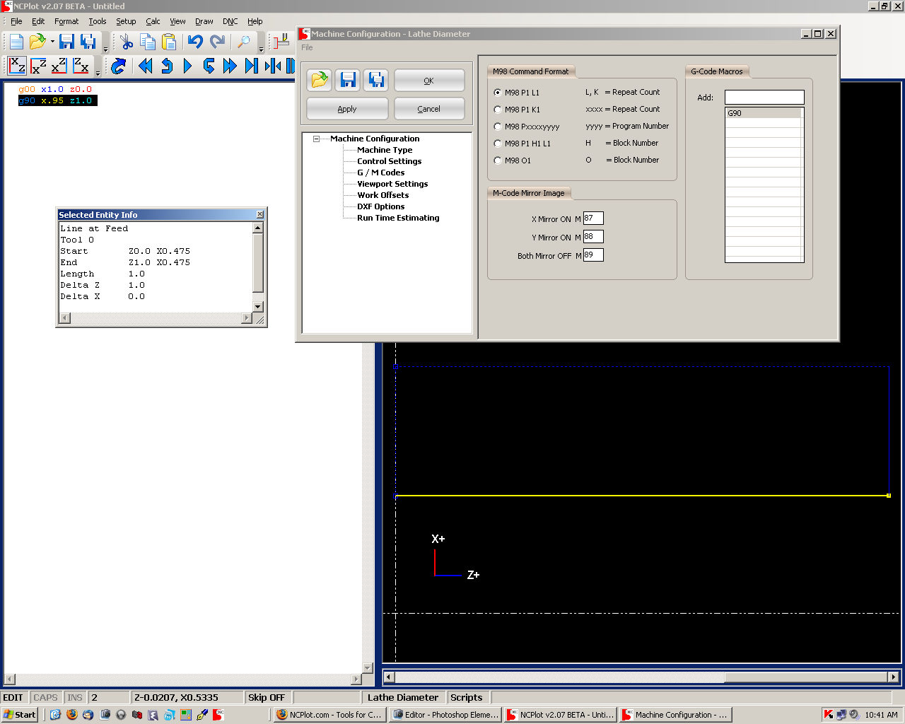Click Apply in Machine Configuration dialog
Image resolution: width=905 pixels, height=724 pixels.
tap(347, 109)
